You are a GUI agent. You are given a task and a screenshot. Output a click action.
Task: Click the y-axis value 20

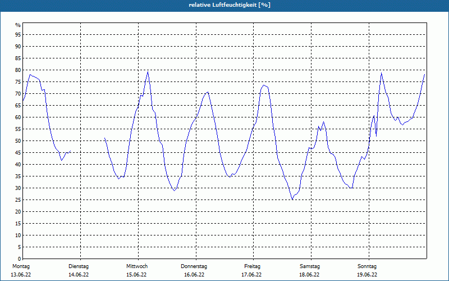(18, 212)
